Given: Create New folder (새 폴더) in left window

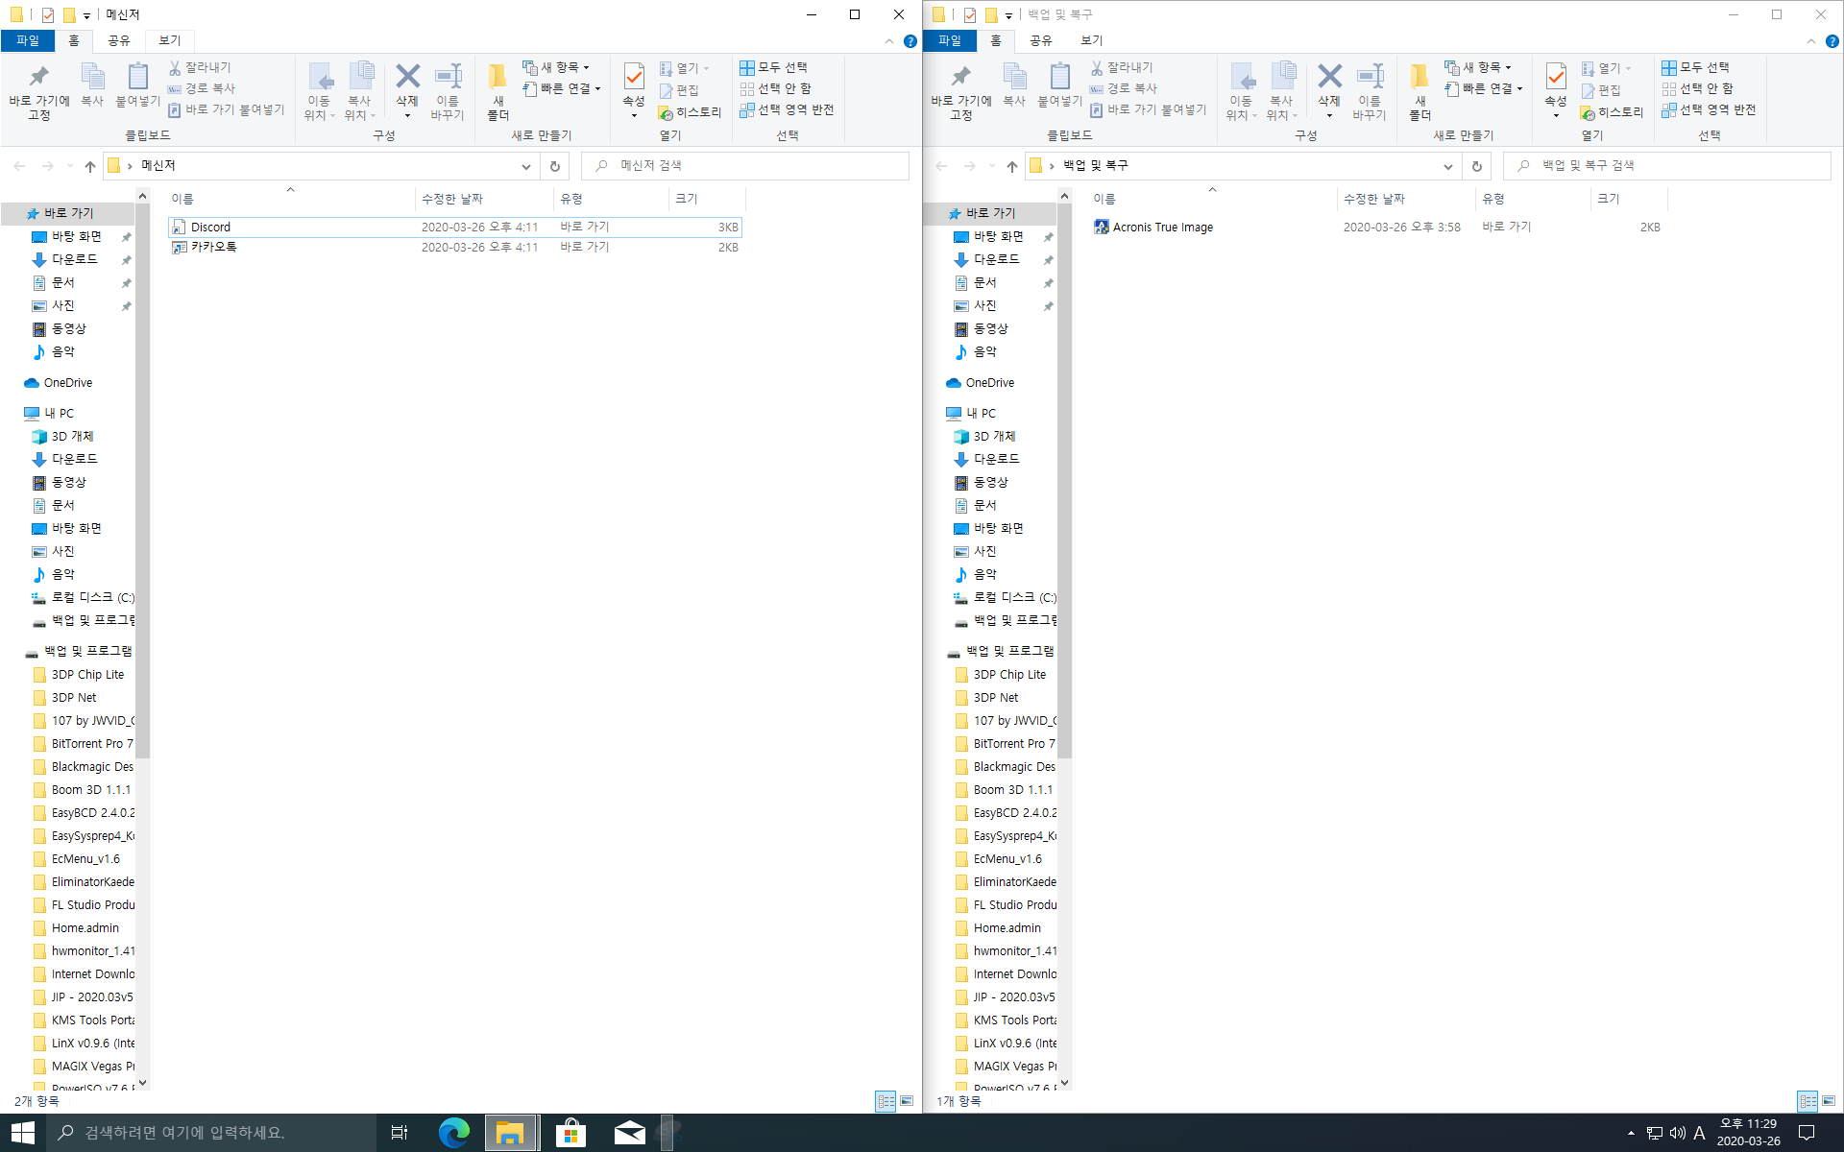Looking at the screenshot, I should click(x=497, y=92).
